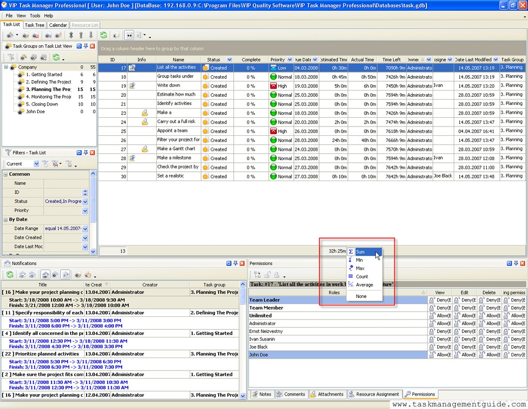This screenshot has height=409, width=528.
Task: Open the Notes tab at the bottom
Action: pos(261,394)
